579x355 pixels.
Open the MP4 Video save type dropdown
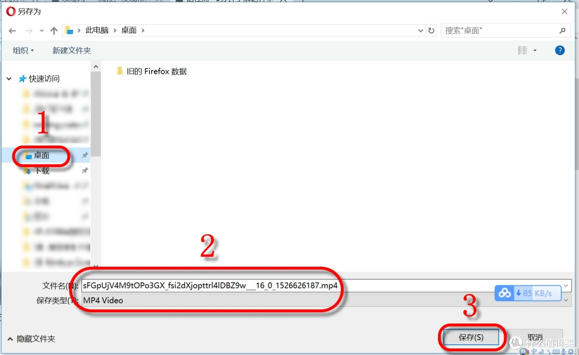tap(326, 300)
